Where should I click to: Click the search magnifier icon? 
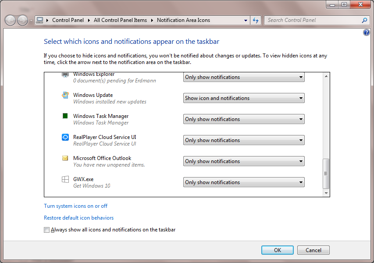point(364,20)
